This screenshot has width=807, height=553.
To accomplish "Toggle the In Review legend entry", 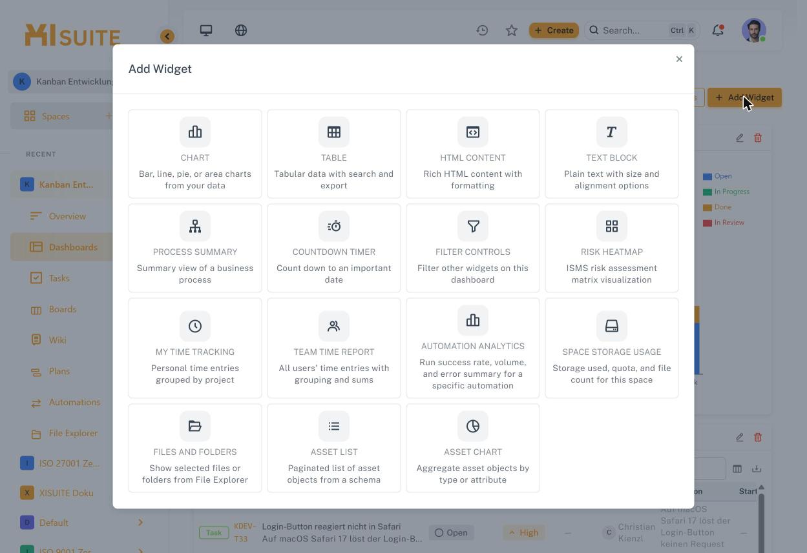I will 724,223.
